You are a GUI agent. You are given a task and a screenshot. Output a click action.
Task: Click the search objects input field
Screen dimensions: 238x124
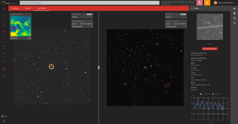point(90,3)
